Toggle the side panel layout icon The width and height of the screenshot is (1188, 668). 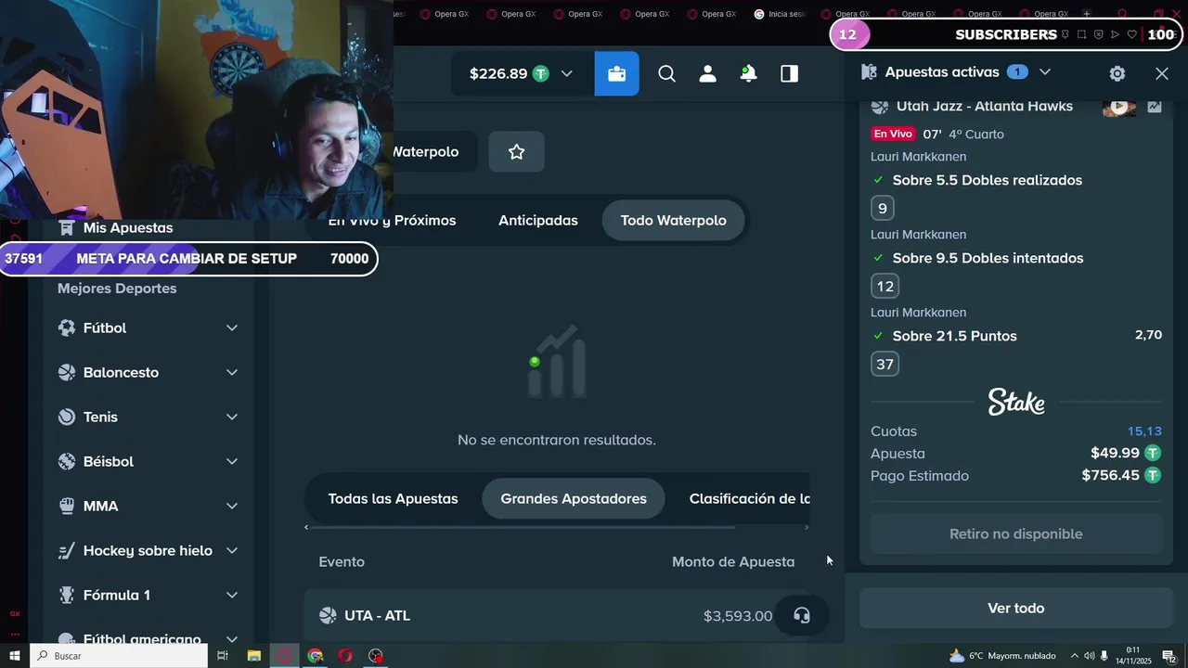pyautogui.click(x=790, y=73)
